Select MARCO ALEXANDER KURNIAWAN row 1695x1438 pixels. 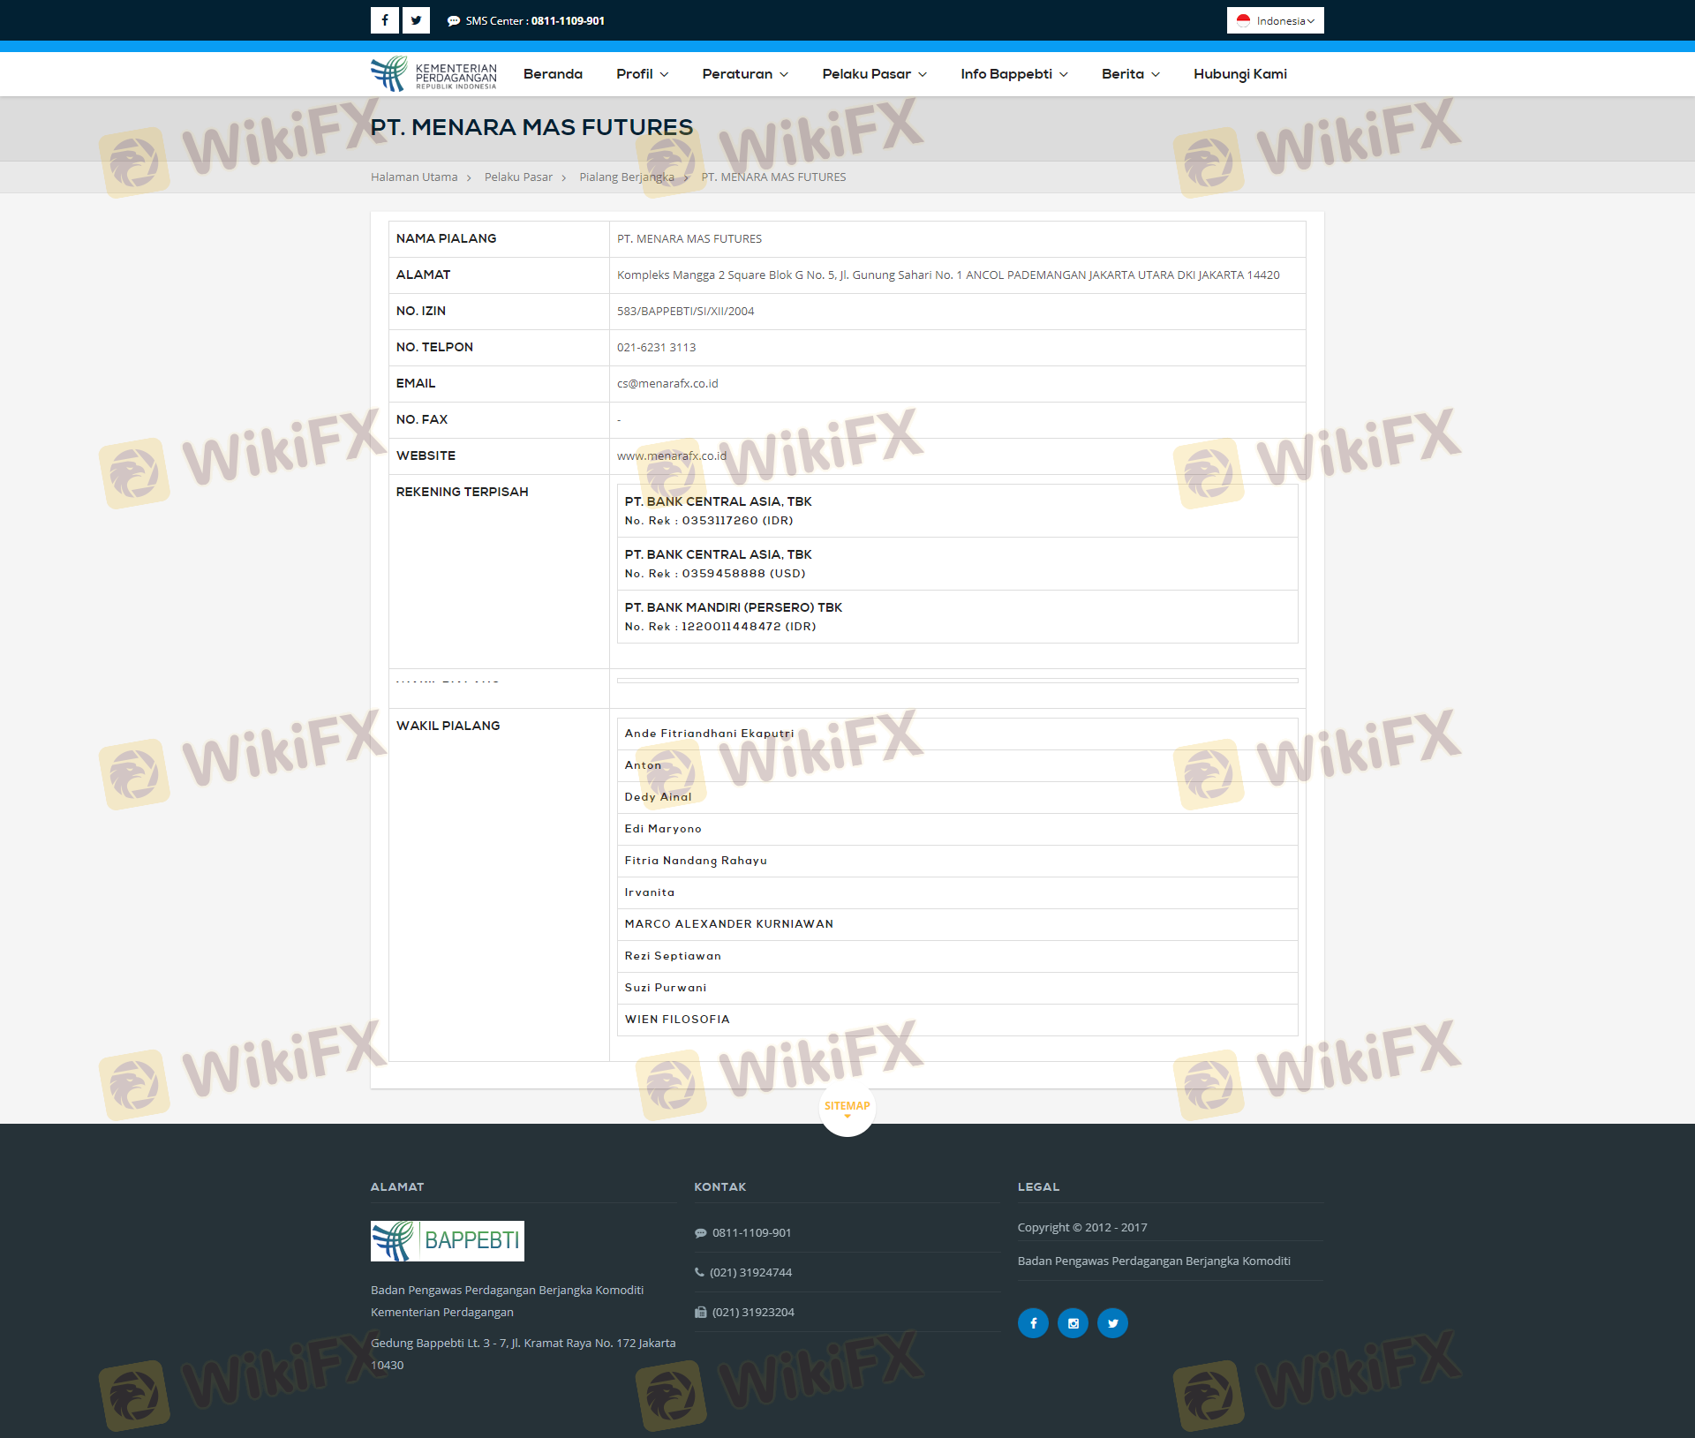[x=957, y=925]
